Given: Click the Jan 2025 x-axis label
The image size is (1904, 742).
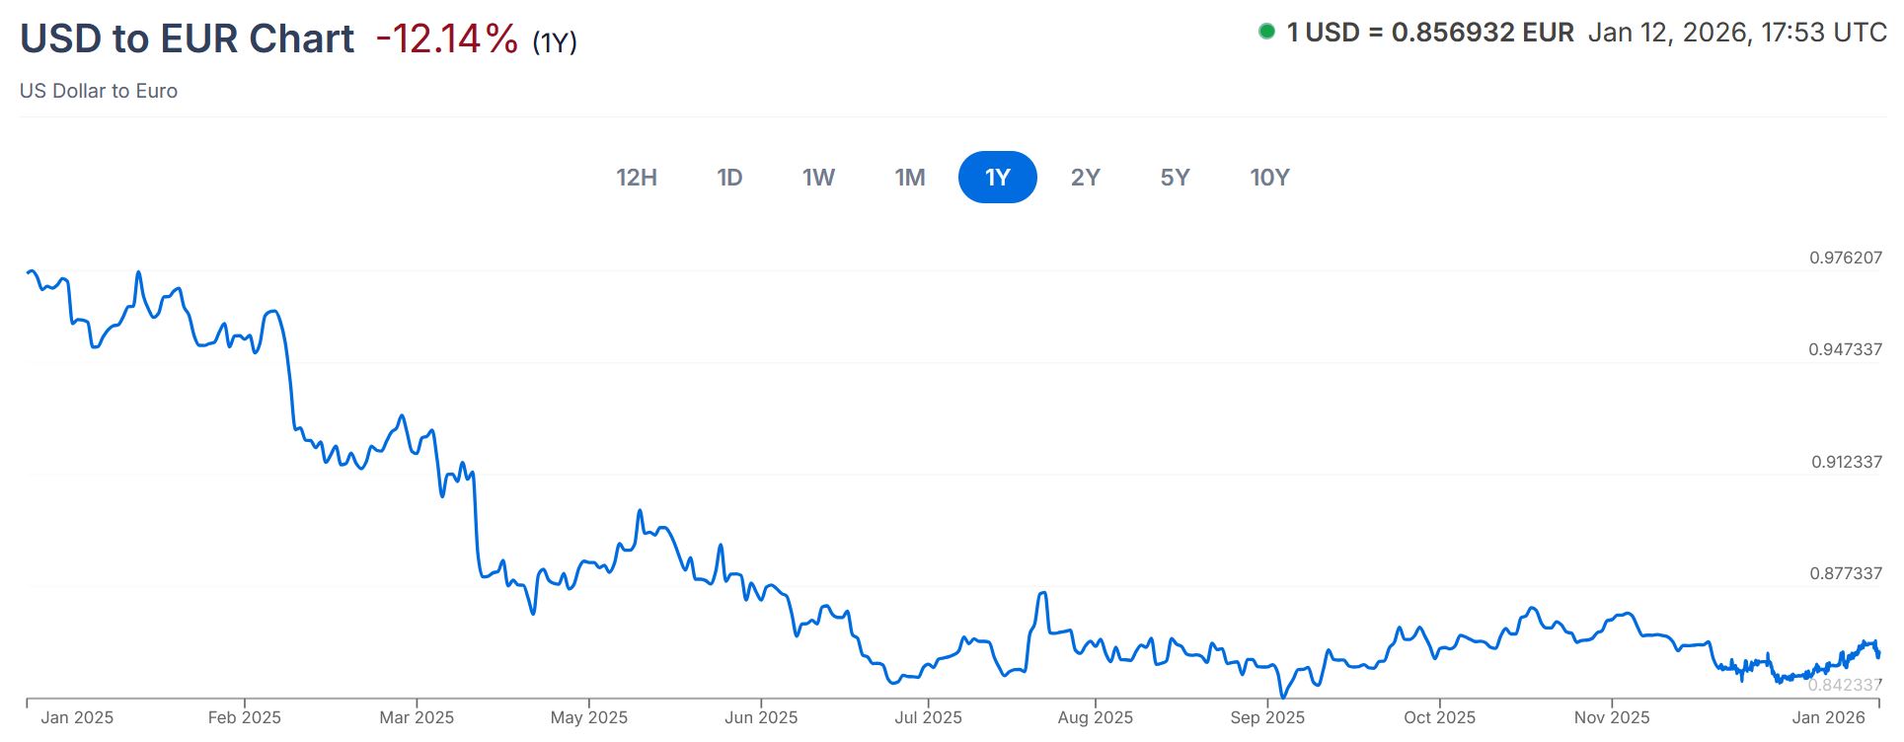Looking at the screenshot, I should coord(77,717).
